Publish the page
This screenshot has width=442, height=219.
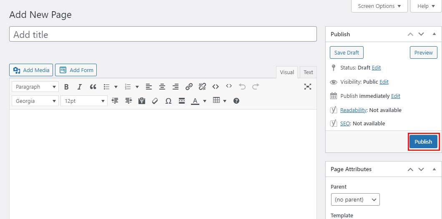(423, 142)
